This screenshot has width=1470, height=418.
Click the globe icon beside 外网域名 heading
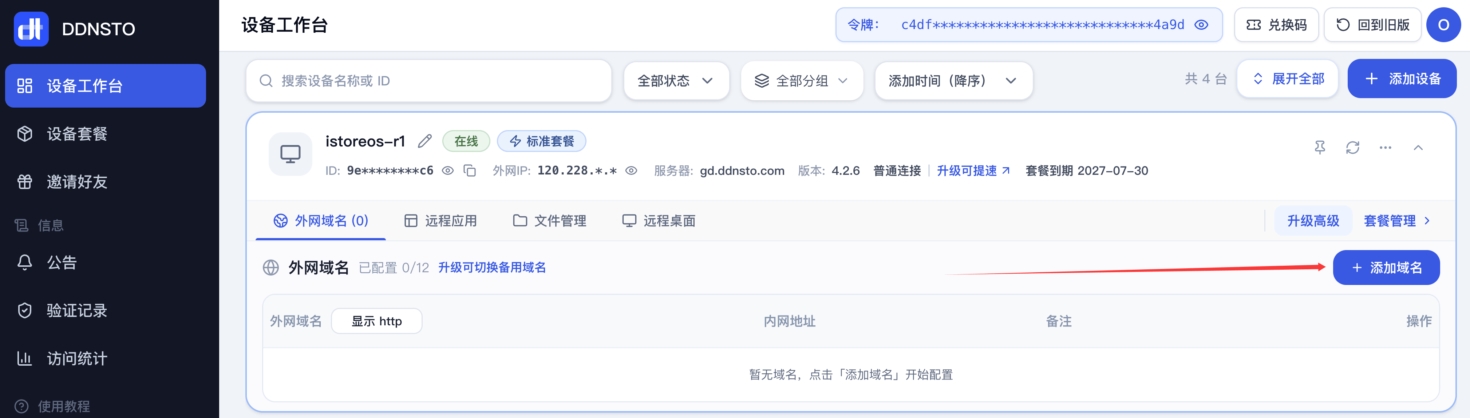[270, 267]
